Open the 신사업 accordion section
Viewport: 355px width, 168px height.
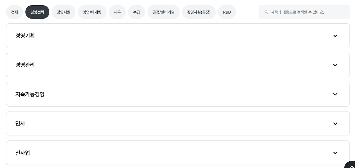point(178,153)
